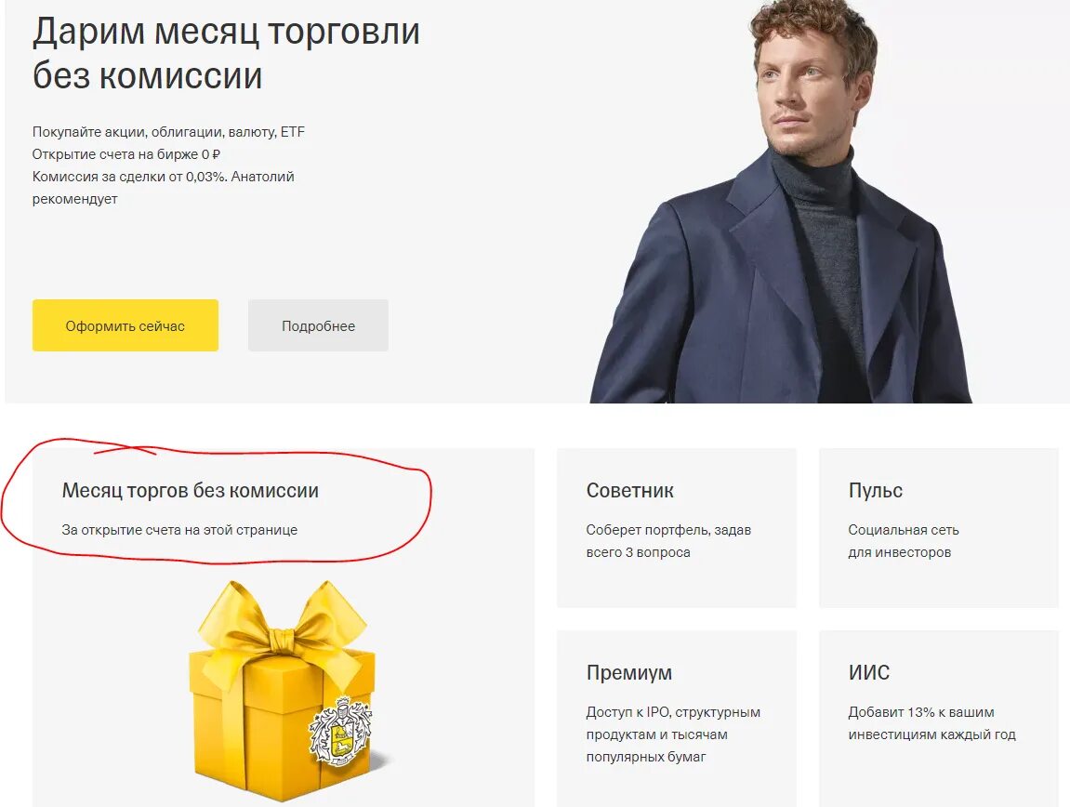Click the yellow Оформить сейчас button
This screenshot has width=1070, height=807.
click(125, 325)
